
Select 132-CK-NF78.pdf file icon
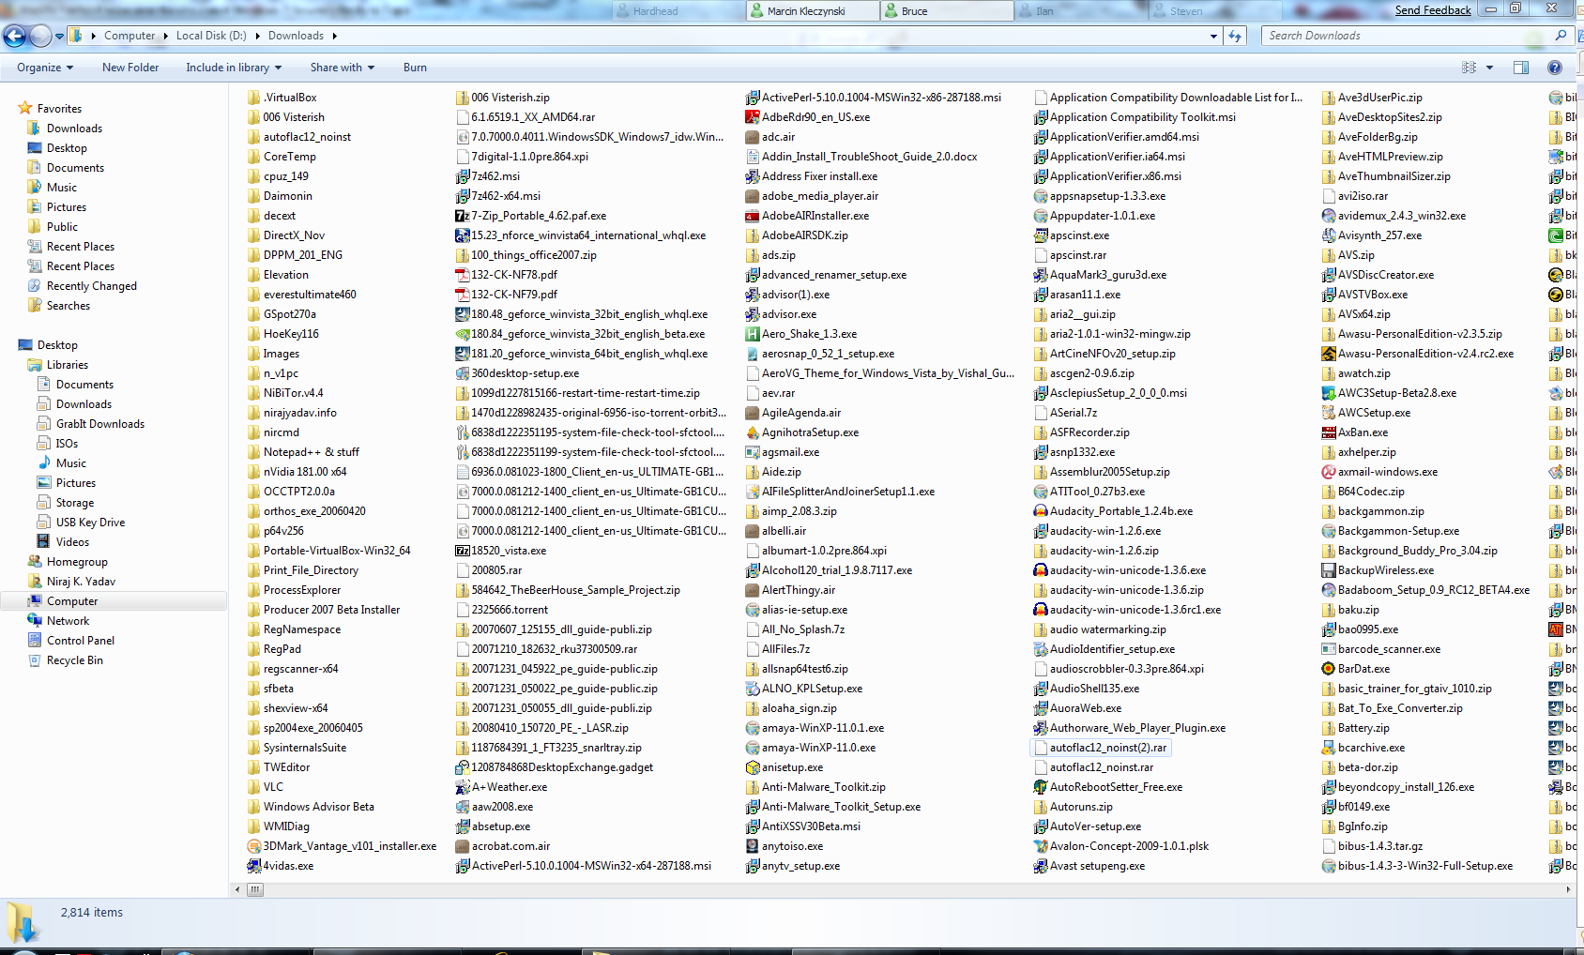point(463,275)
